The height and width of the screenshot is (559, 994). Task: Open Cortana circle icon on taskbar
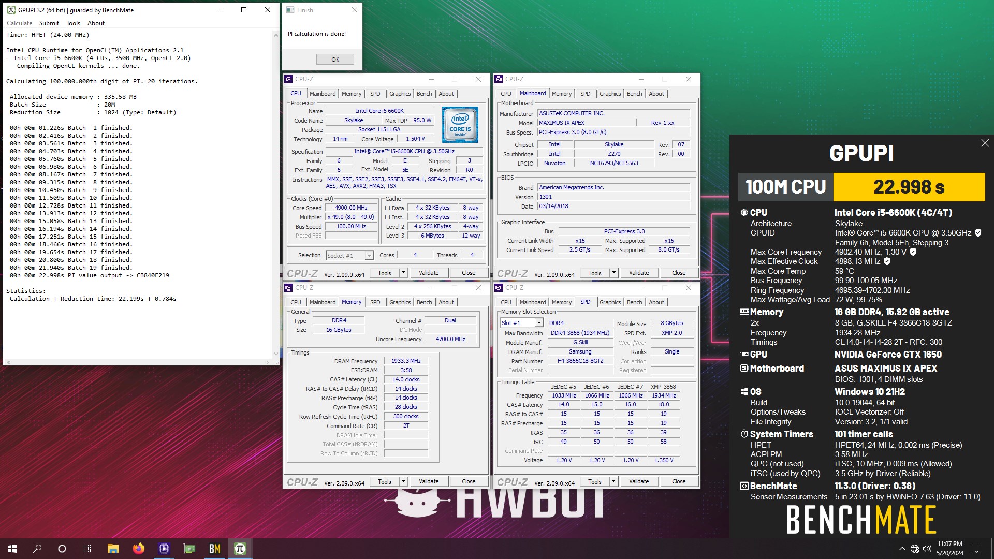pyautogui.click(x=62, y=549)
